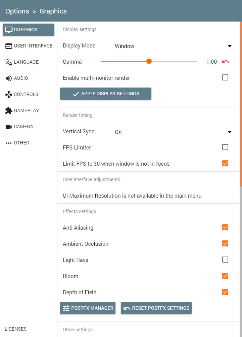Click the Gamma slider handle
Viewport: 242px width, 337px height.
[149, 61]
